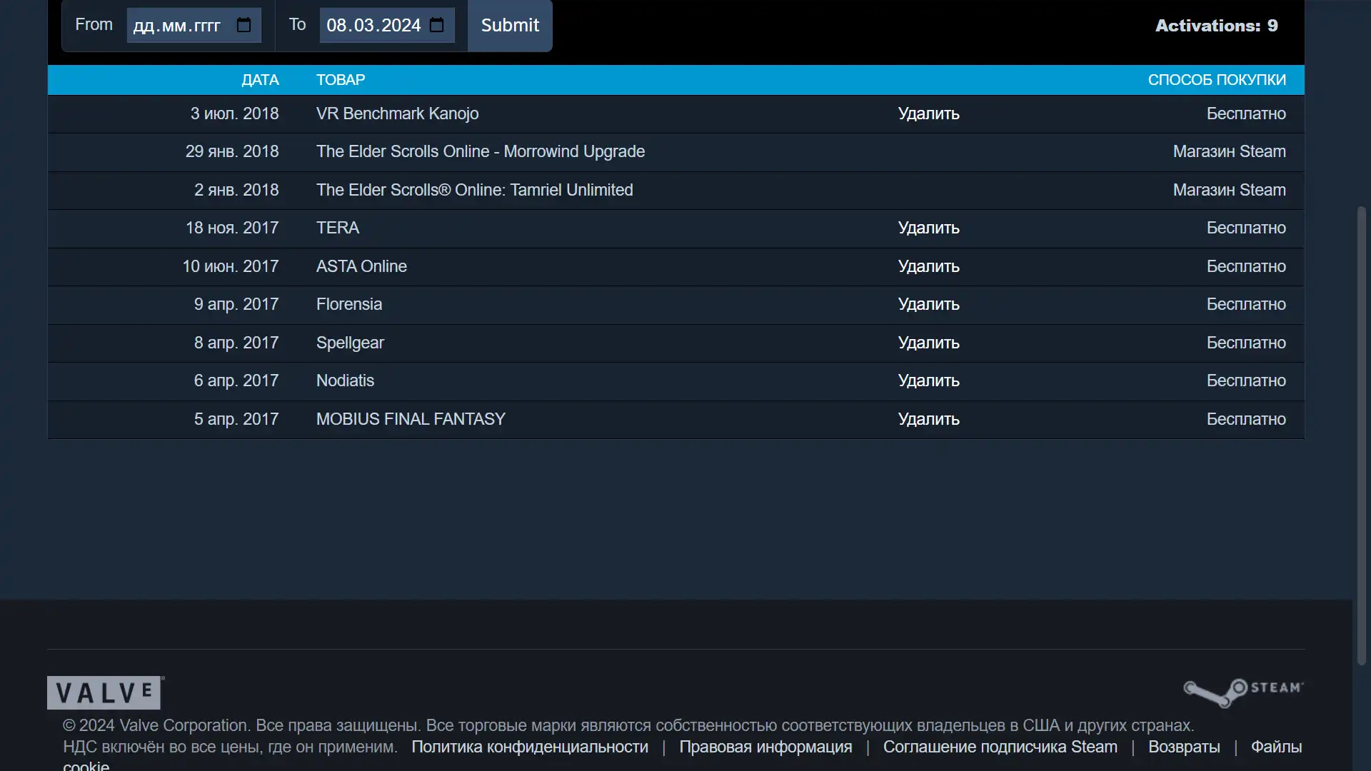This screenshot has height=771, width=1371.
Task: Click the ДАТА column header
Action: (260, 80)
